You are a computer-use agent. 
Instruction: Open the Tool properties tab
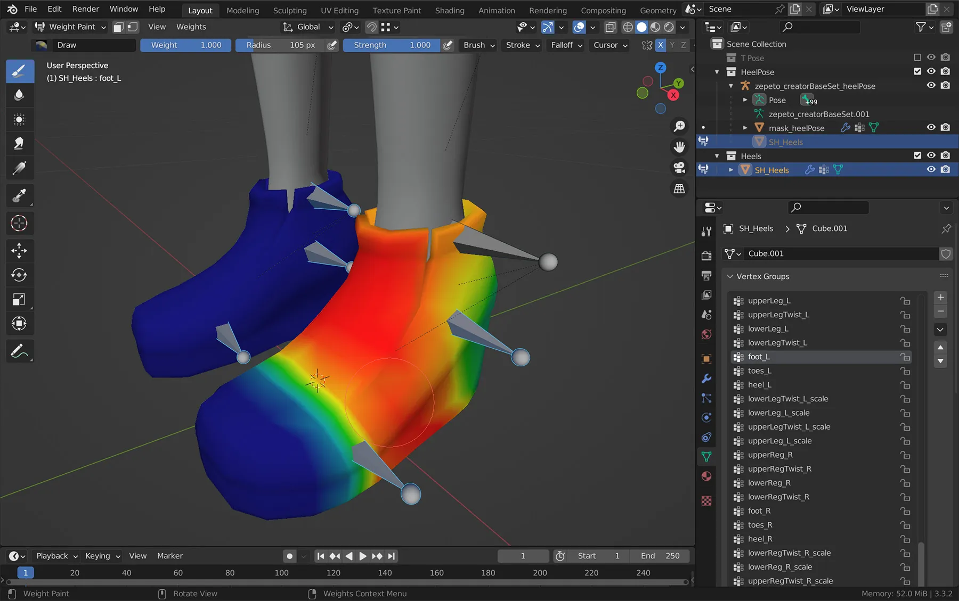click(706, 231)
